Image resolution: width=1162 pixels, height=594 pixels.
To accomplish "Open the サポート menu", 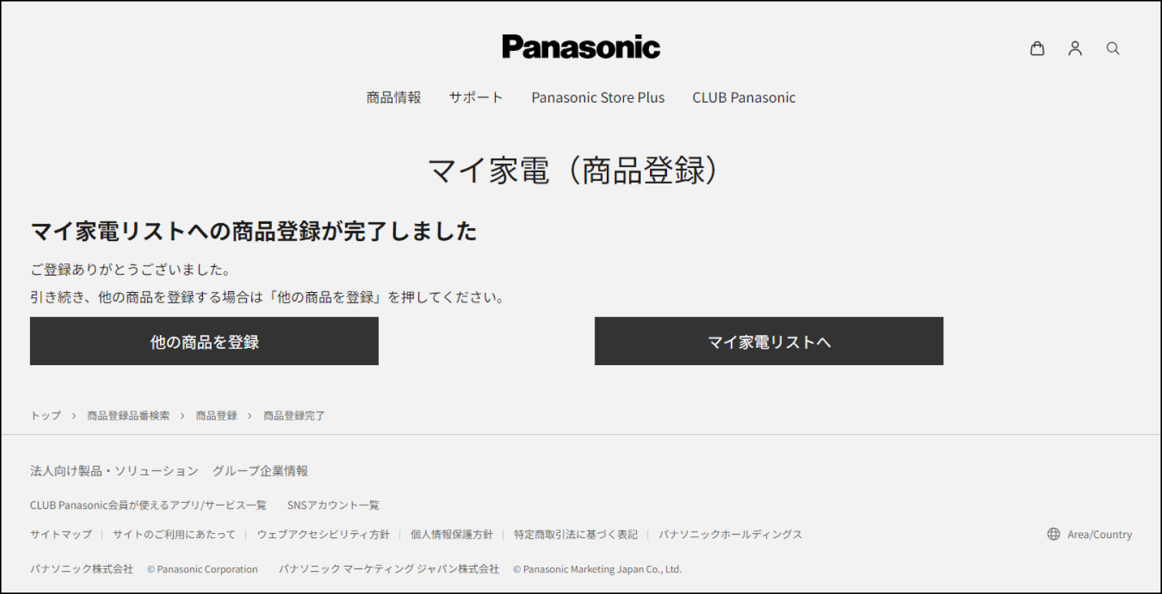I will pos(476,98).
